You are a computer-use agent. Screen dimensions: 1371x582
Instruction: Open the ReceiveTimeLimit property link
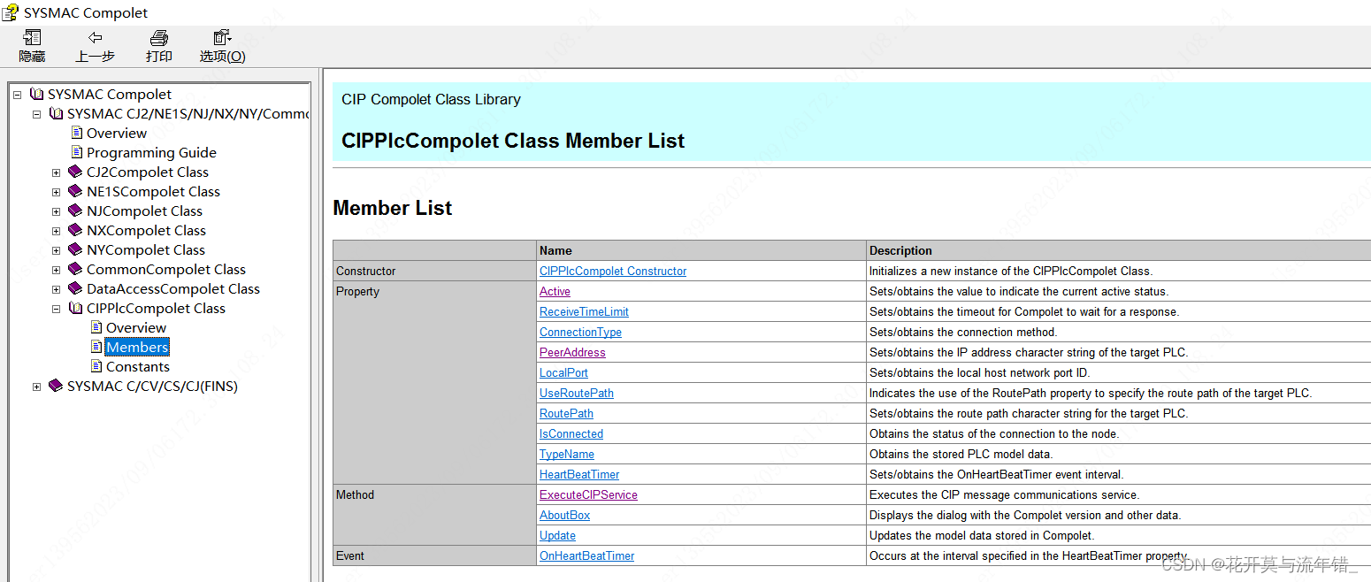pyautogui.click(x=584, y=311)
